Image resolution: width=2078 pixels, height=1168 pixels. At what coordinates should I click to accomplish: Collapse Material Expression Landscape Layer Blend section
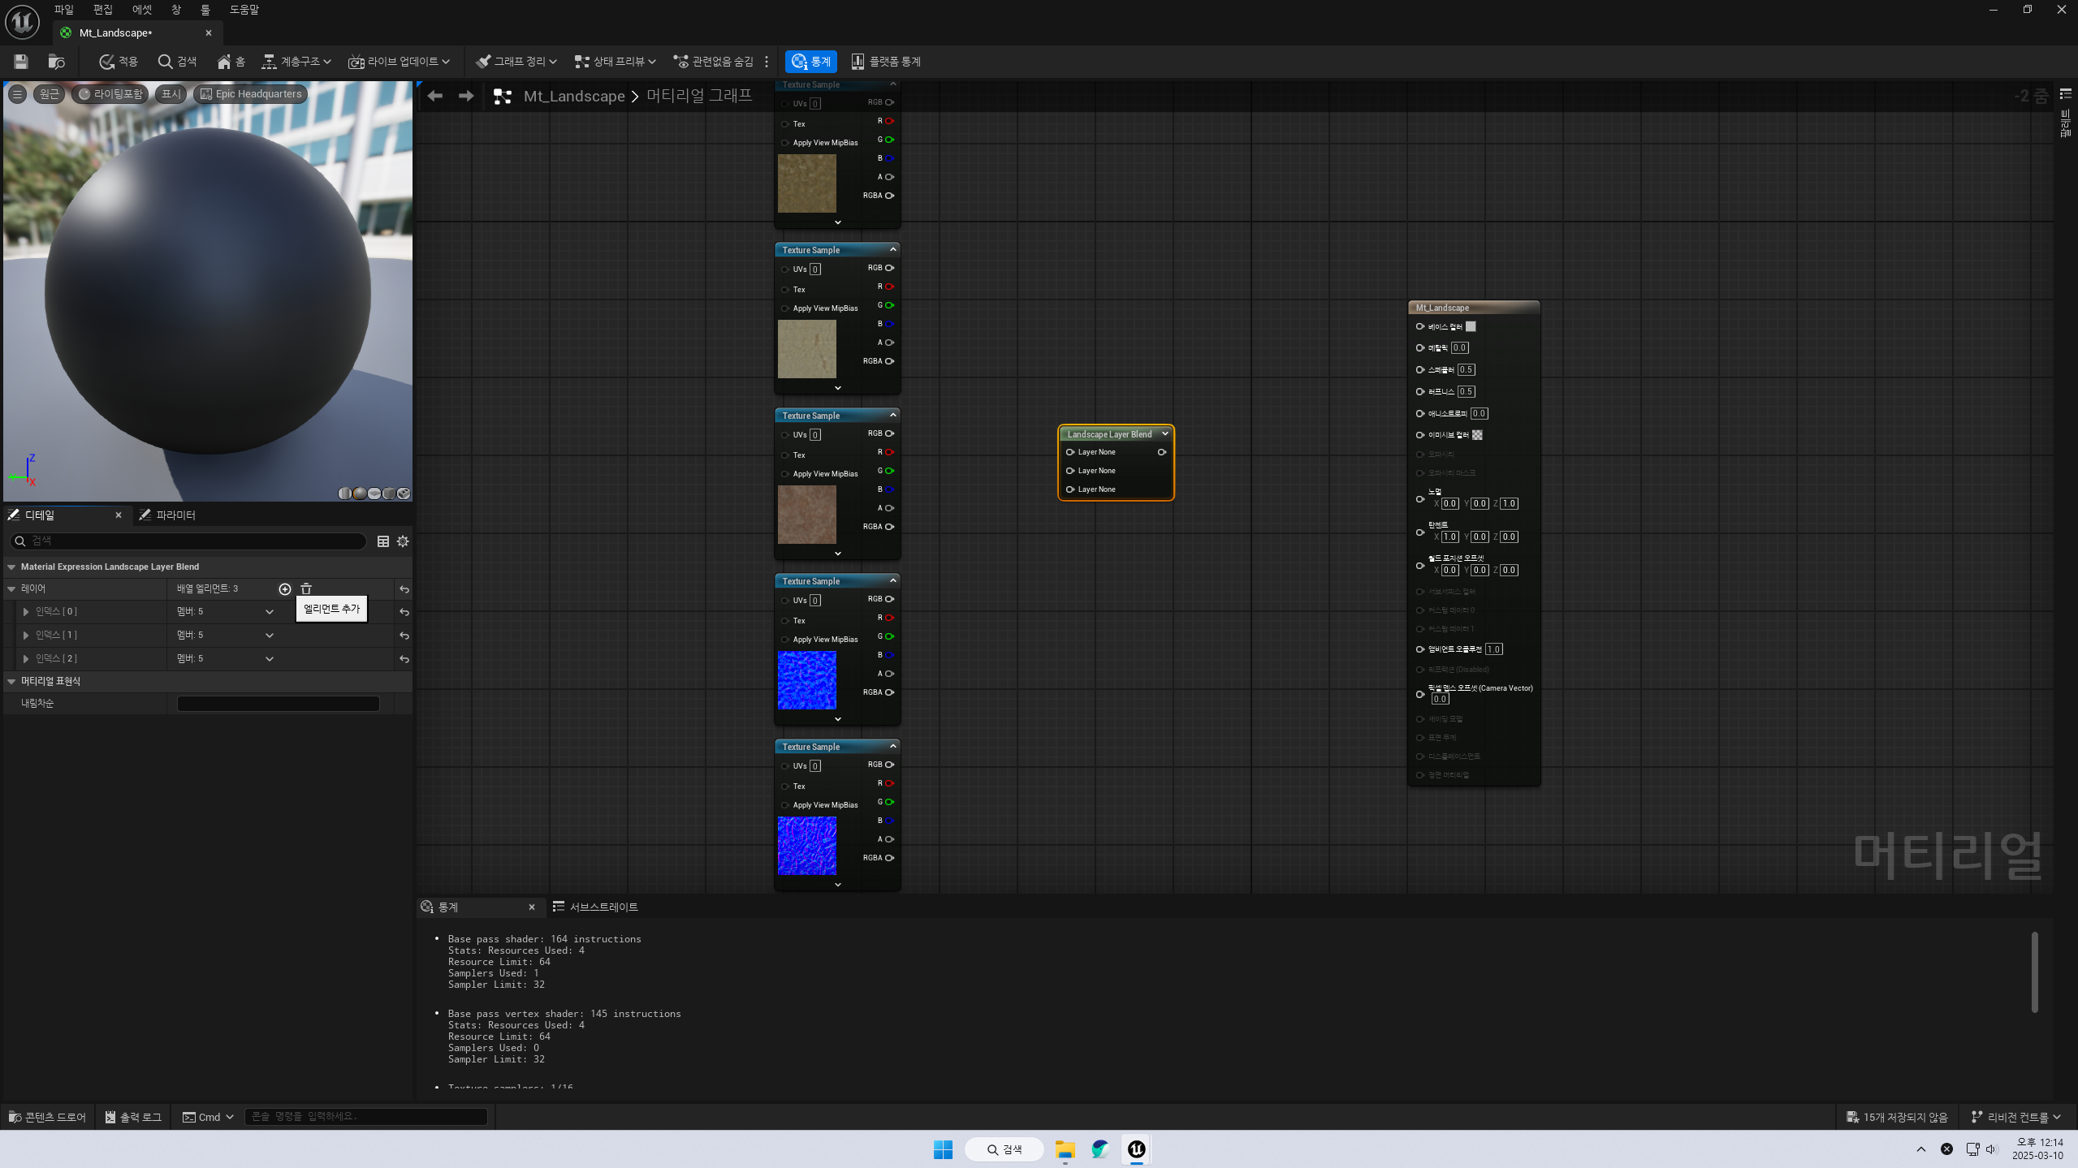tap(11, 567)
